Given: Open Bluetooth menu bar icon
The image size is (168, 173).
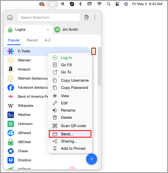Looking at the screenshot, I should pos(80,4).
